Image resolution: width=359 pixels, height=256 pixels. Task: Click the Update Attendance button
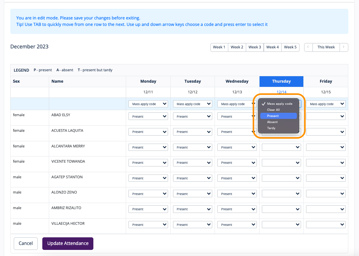pyautogui.click(x=68, y=243)
